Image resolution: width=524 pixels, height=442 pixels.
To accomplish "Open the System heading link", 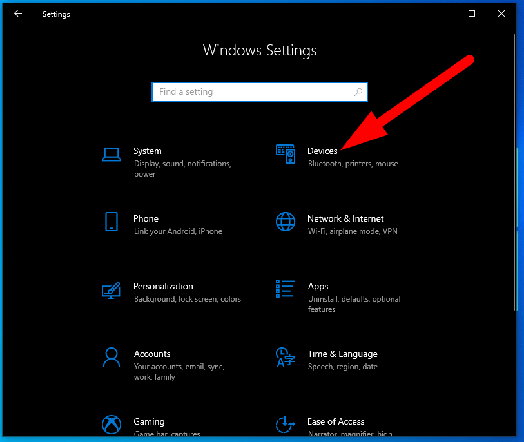I will click(148, 151).
